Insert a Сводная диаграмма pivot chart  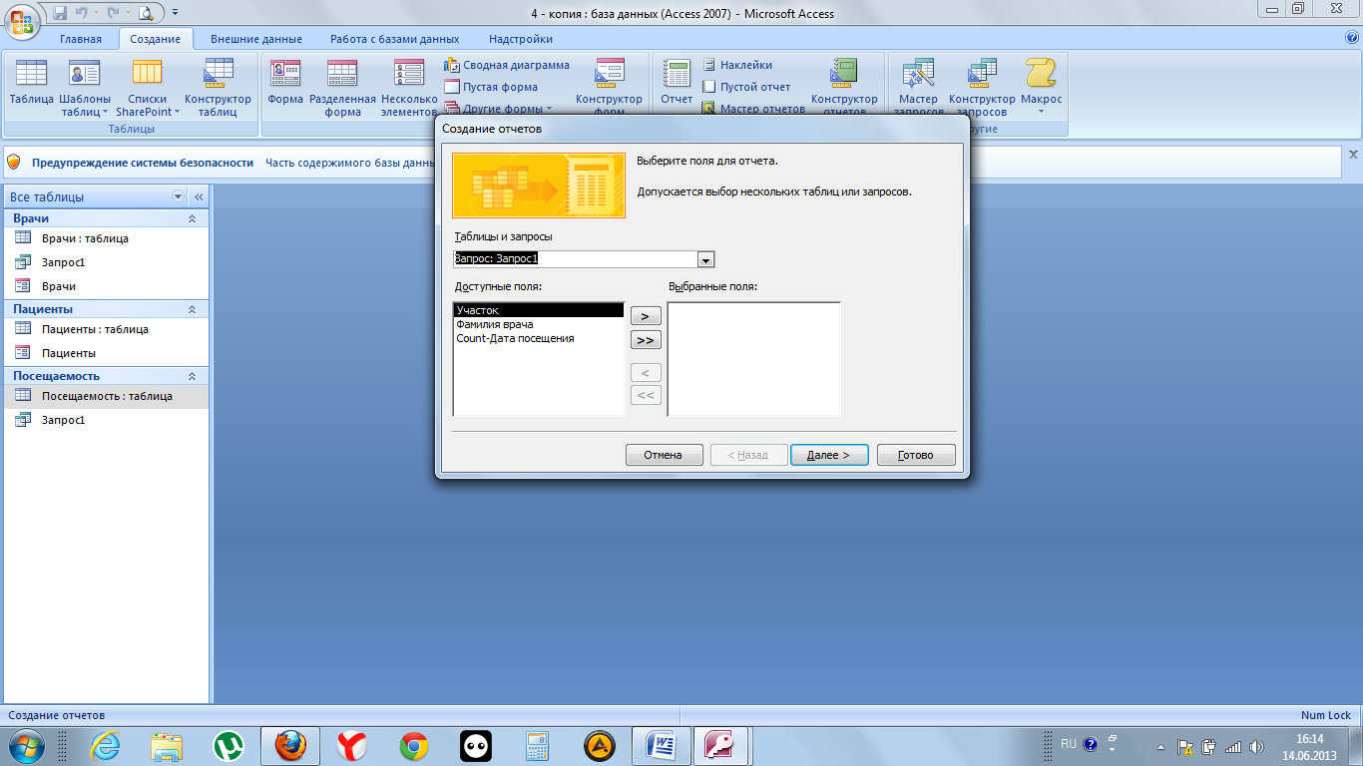point(507,65)
